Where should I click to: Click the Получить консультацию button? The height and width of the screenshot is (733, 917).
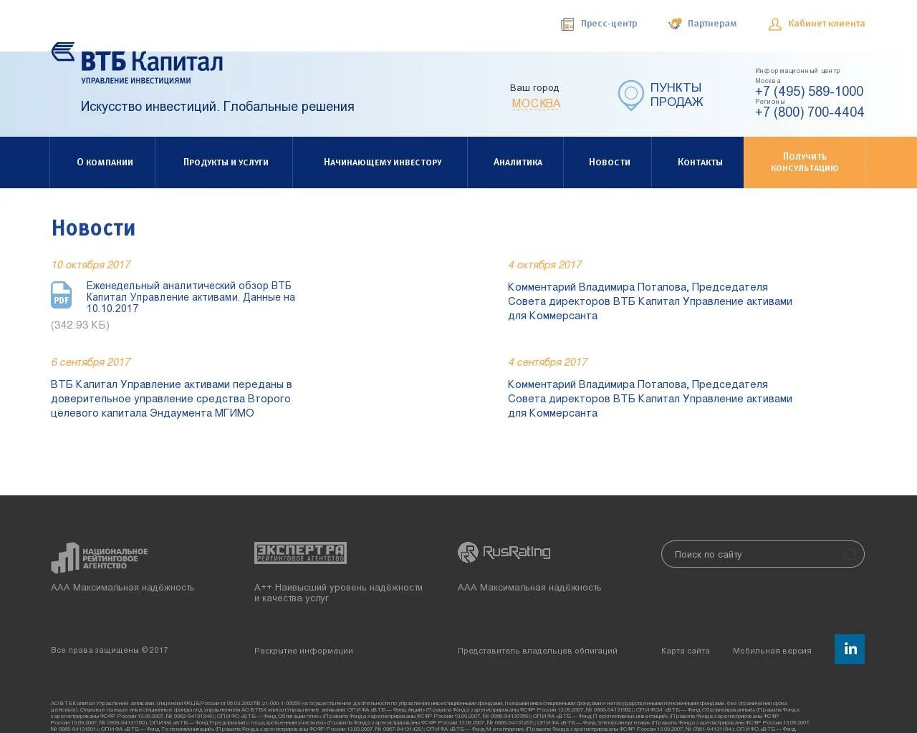(x=805, y=162)
